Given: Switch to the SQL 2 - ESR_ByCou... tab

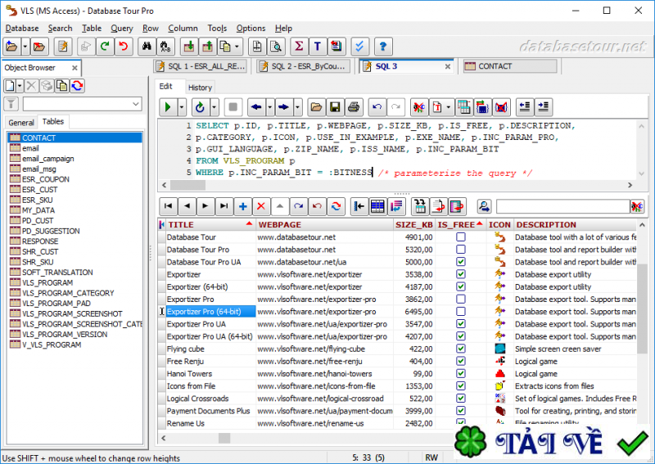Looking at the screenshot, I should (x=303, y=66).
